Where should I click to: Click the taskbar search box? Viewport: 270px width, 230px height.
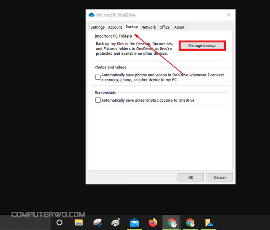pos(25,222)
